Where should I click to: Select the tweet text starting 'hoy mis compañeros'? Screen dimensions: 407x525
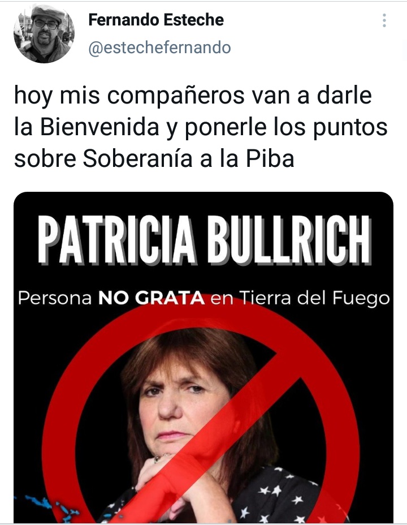[x=201, y=127]
